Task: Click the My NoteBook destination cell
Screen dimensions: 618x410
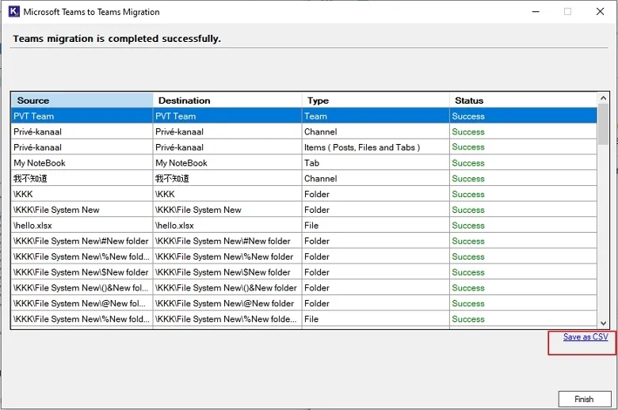Action: tap(227, 163)
